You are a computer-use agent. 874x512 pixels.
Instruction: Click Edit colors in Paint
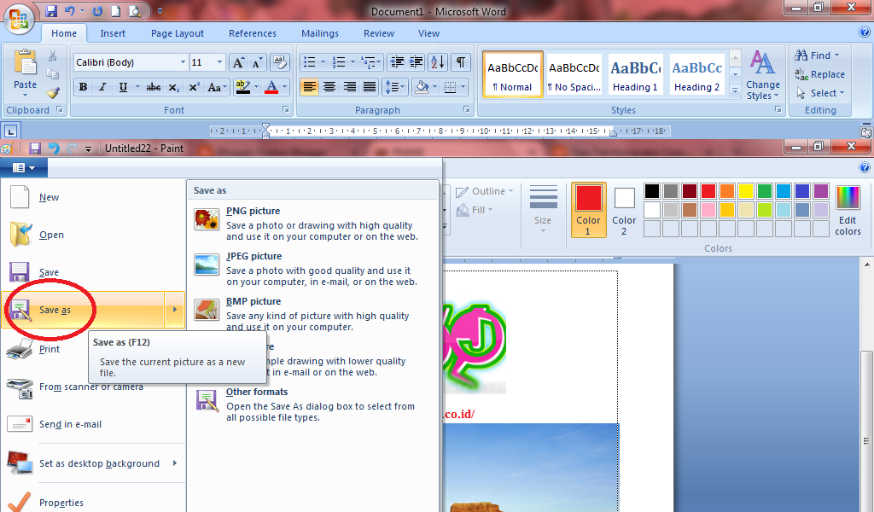(x=848, y=210)
